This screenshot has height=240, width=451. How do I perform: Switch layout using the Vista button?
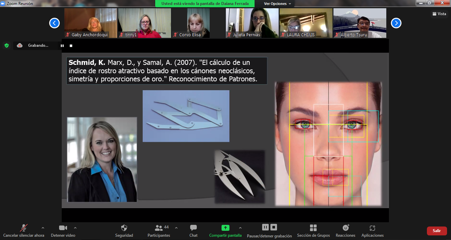click(x=439, y=14)
